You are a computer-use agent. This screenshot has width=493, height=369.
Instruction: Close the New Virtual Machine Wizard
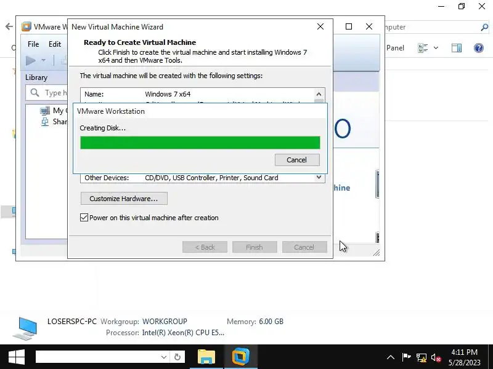point(320,26)
